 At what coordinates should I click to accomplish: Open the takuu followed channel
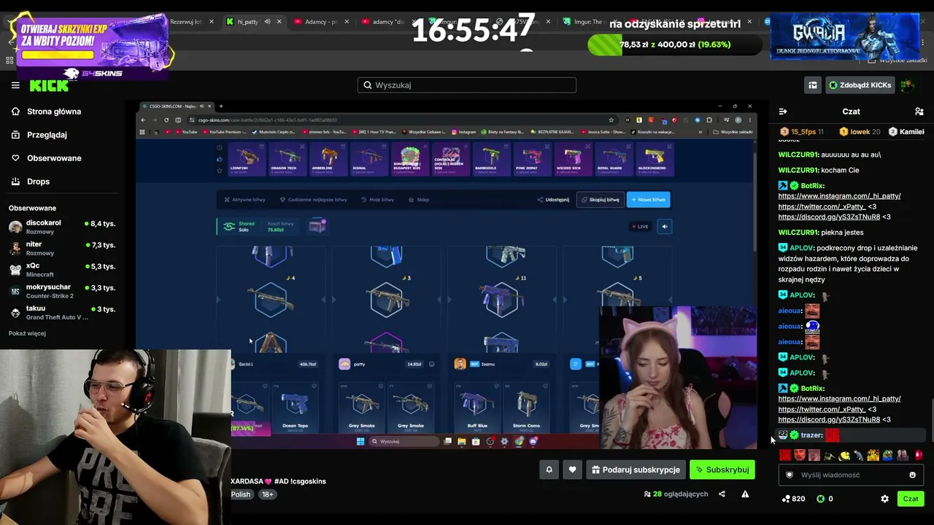pyautogui.click(x=63, y=313)
